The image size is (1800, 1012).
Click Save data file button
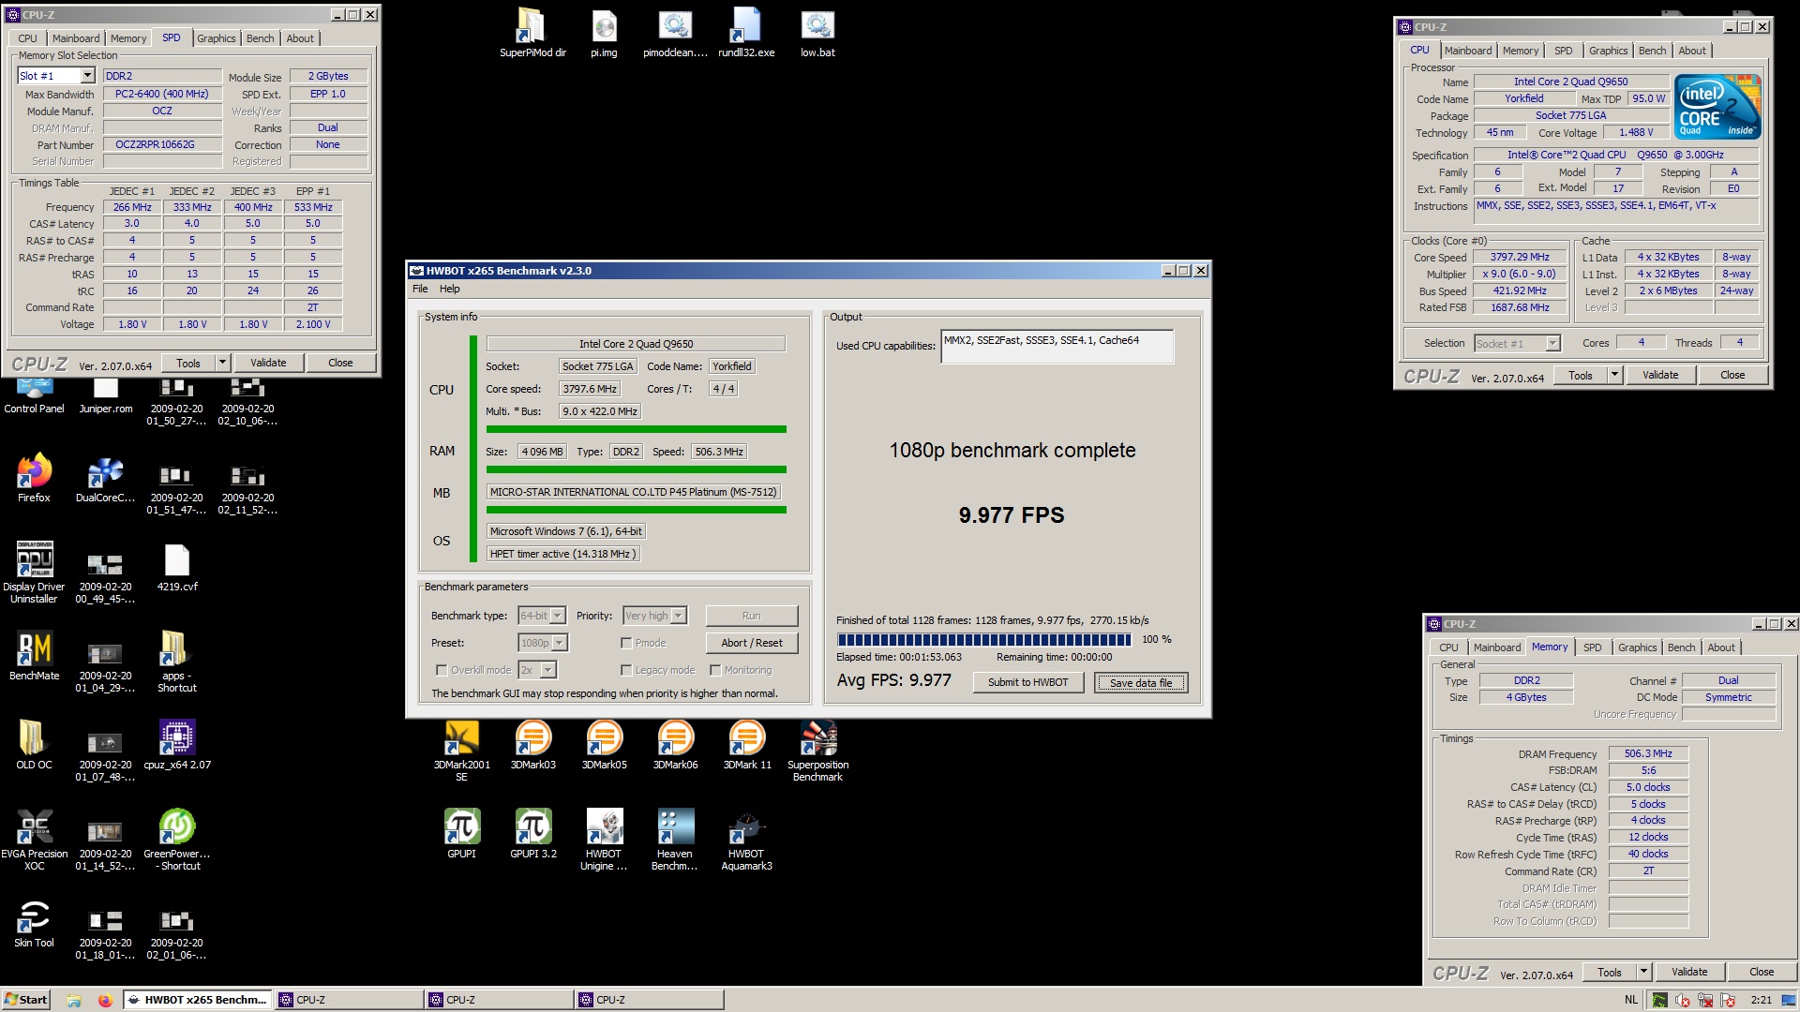pos(1141,683)
